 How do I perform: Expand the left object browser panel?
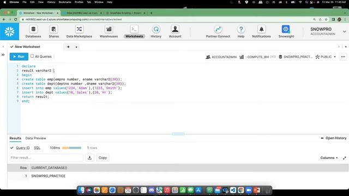(x=3, y=54)
